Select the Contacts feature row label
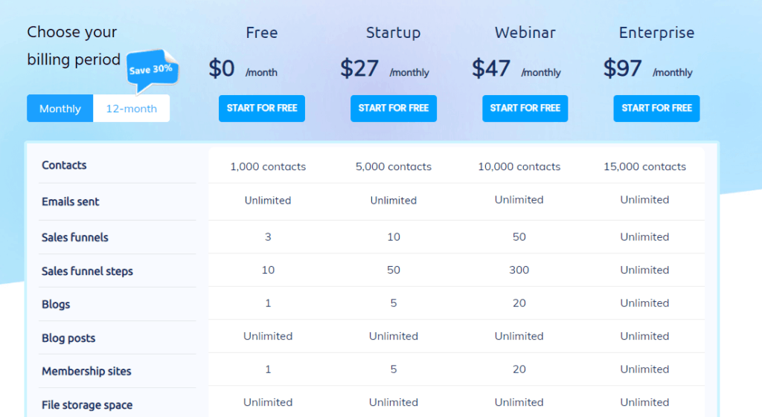Screen dimensions: 762x417 (x=64, y=165)
